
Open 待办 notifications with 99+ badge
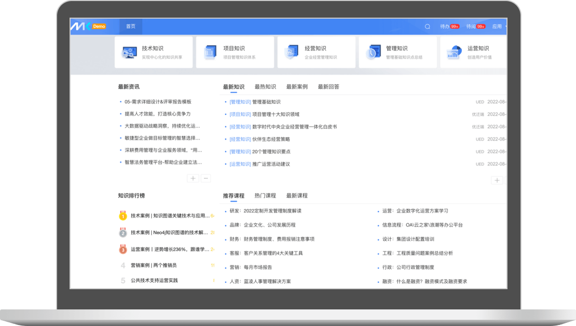coord(449,26)
